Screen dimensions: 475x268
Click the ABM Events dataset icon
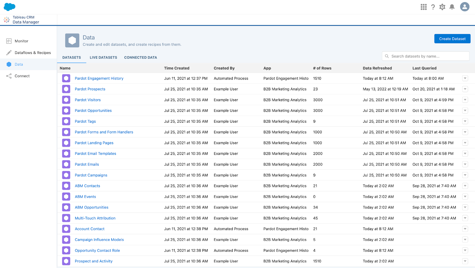(66, 197)
